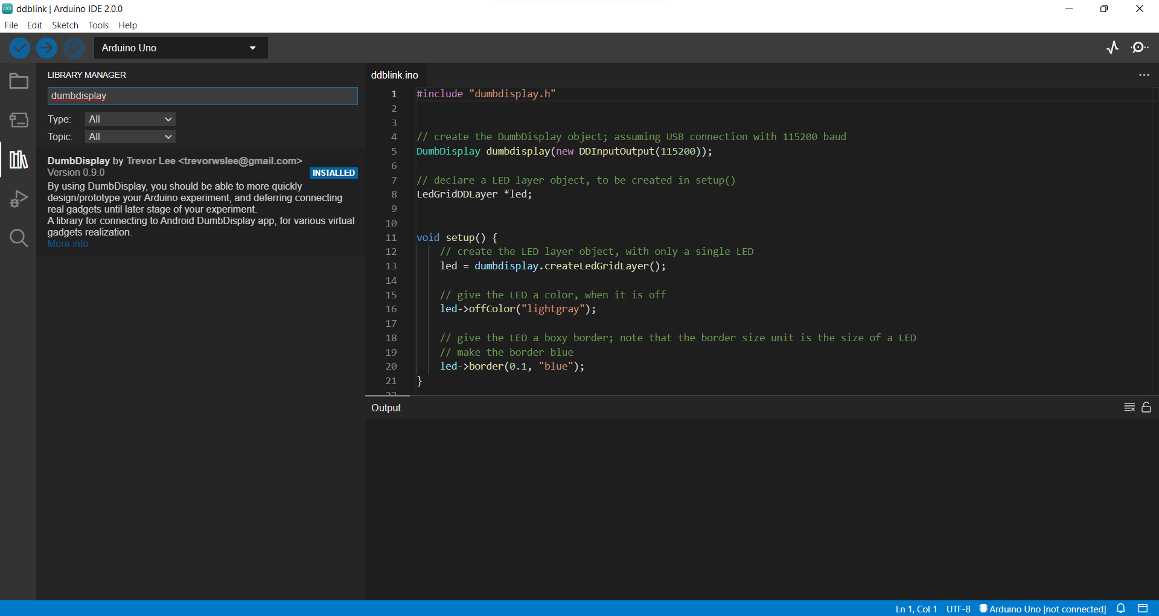Screen dimensions: 1159x616
Task: Open the Topic filter dropdown
Action: [130, 137]
